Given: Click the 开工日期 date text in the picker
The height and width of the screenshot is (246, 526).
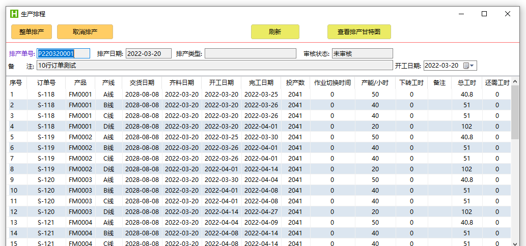Looking at the screenshot, I should coord(442,66).
